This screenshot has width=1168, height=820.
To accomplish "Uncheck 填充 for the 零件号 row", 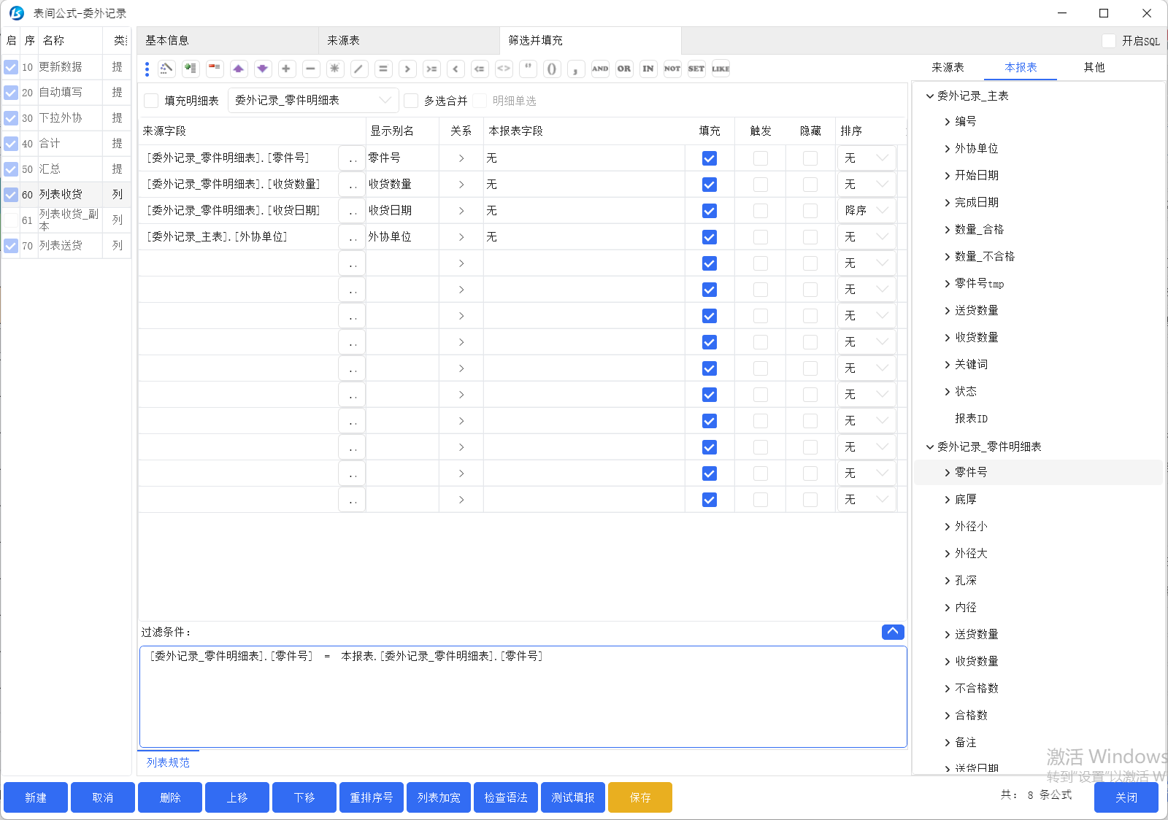I will (709, 158).
